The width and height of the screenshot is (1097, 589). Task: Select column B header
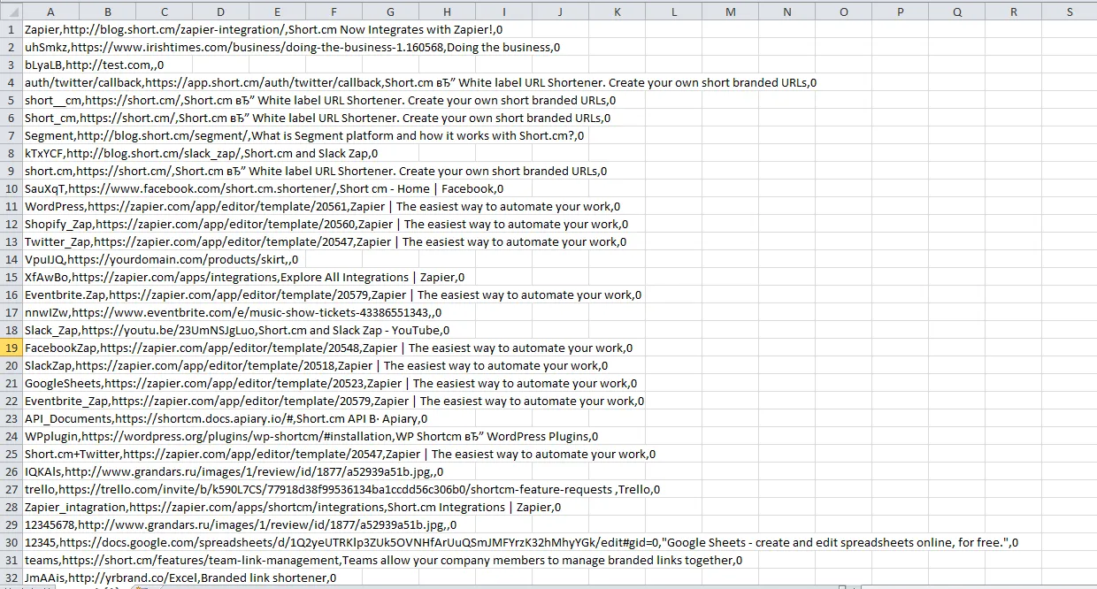(107, 11)
